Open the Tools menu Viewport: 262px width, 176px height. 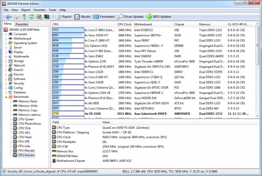(x=52, y=10)
